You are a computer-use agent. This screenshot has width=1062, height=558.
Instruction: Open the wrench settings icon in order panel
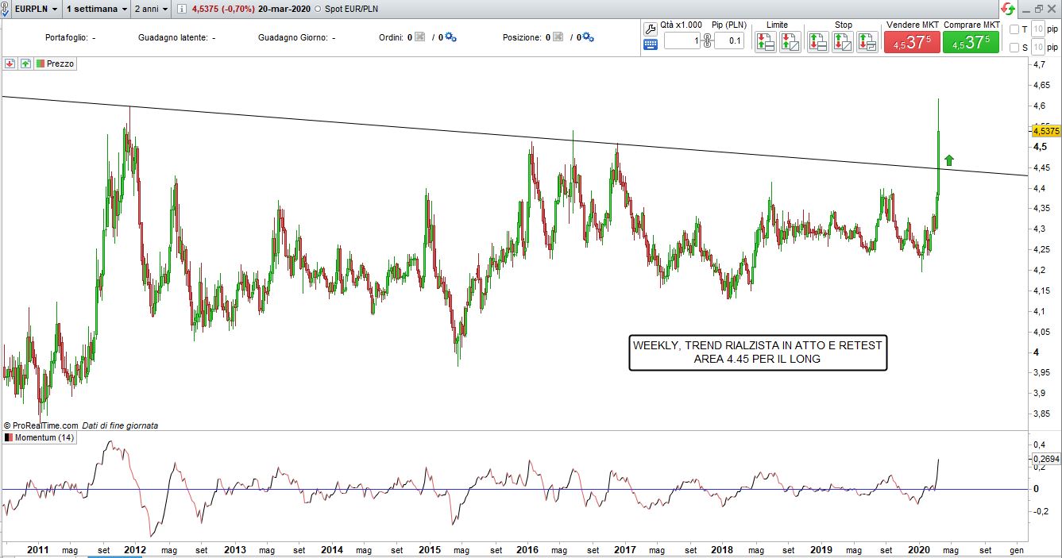[651, 29]
